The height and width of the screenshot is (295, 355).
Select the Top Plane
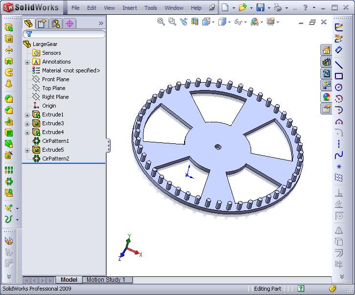pos(54,88)
